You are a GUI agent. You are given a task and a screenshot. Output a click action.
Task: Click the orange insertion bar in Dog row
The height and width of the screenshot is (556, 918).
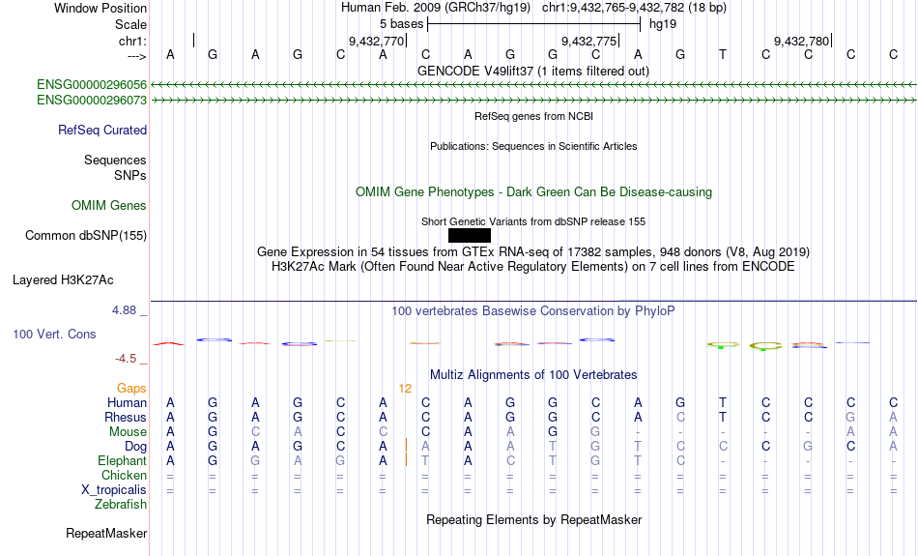point(406,445)
